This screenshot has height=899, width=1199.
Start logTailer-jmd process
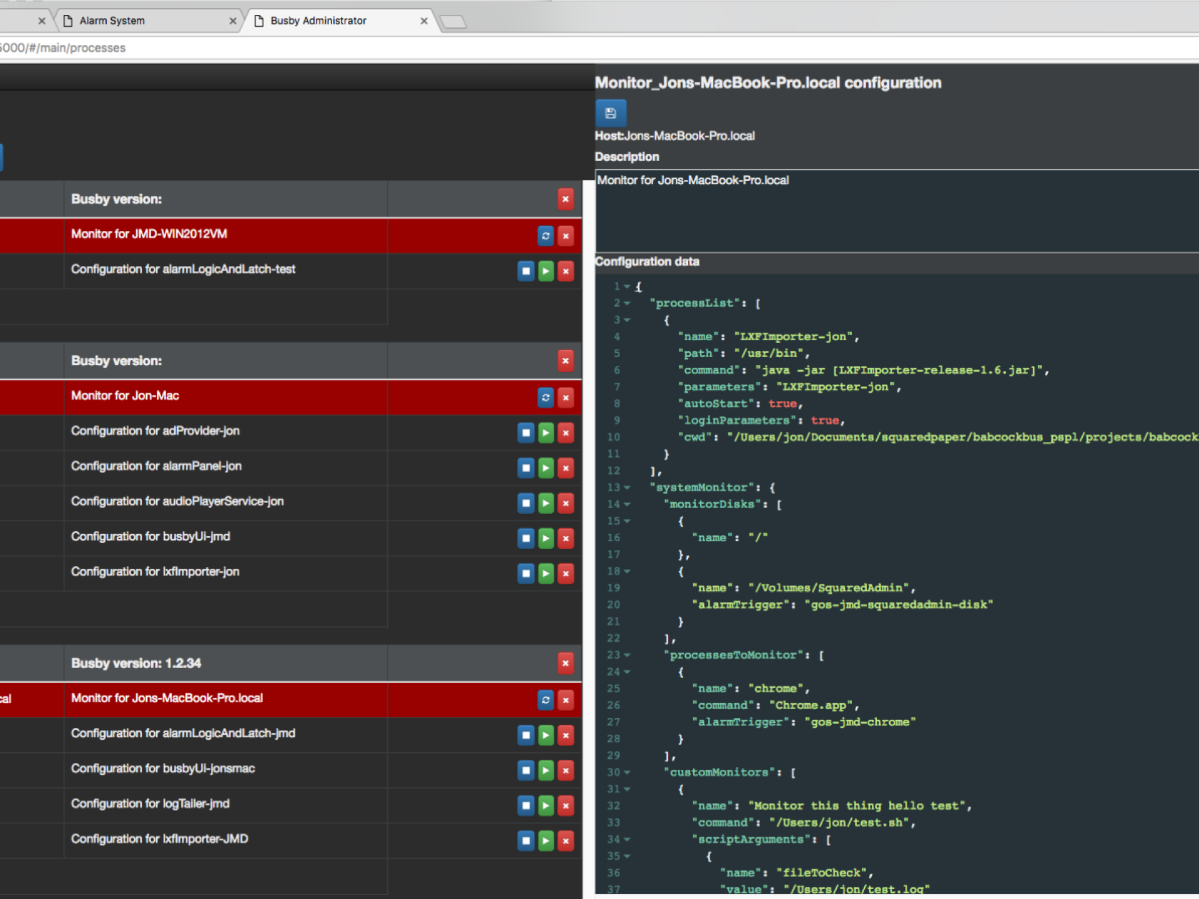point(546,806)
